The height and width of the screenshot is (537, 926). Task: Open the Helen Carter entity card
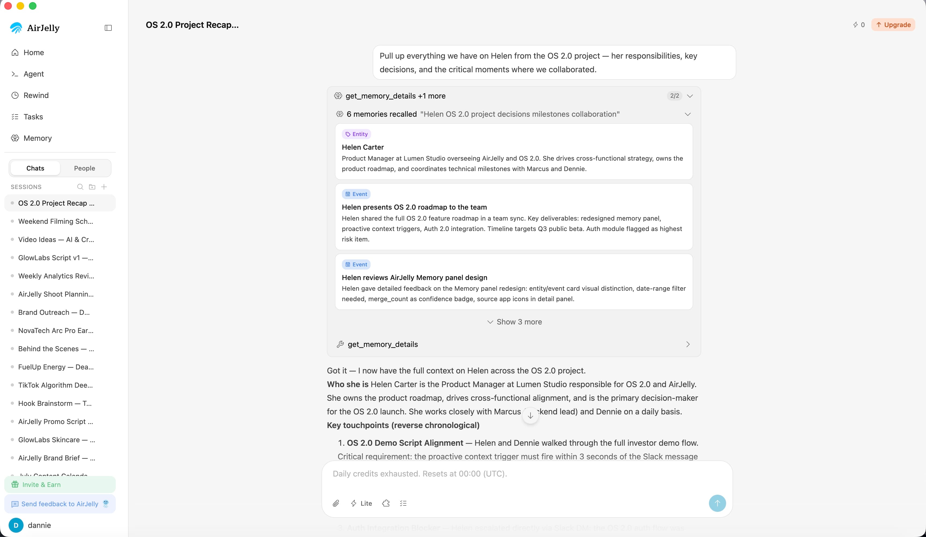514,152
